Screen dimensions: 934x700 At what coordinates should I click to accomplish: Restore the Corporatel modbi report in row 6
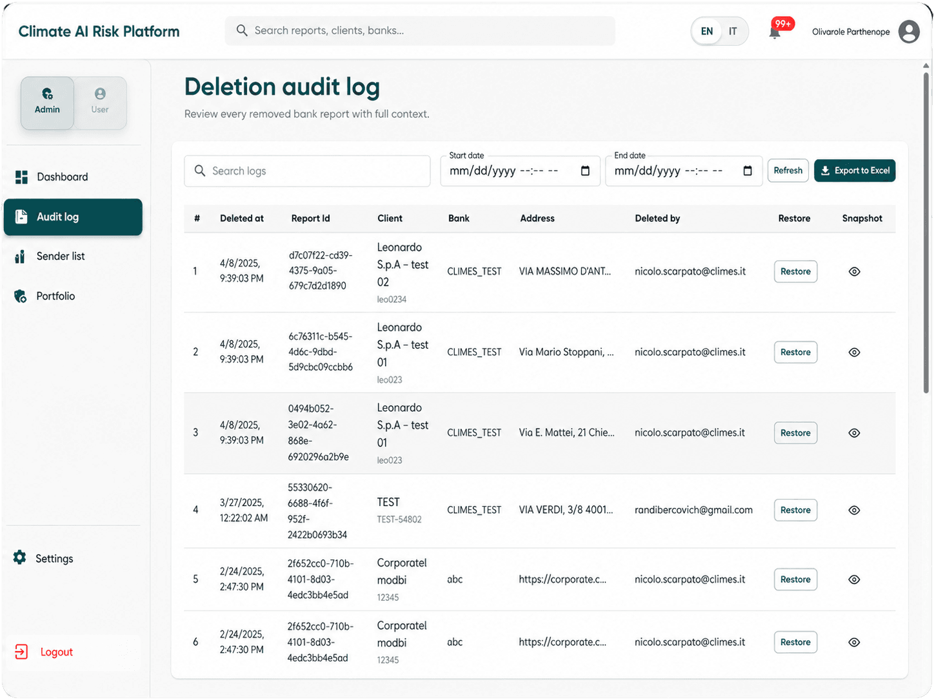795,643
